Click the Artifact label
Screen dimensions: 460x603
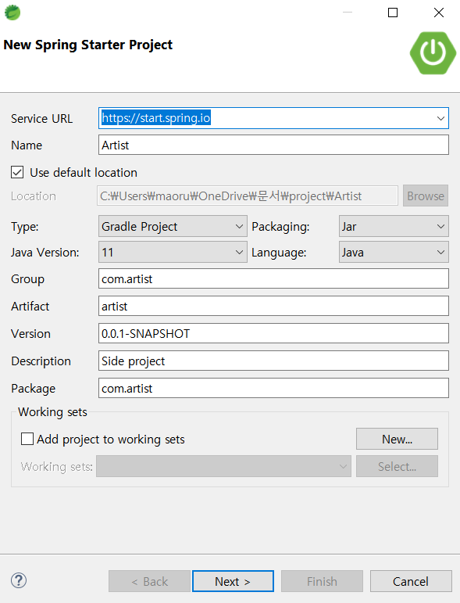pyautogui.click(x=30, y=306)
